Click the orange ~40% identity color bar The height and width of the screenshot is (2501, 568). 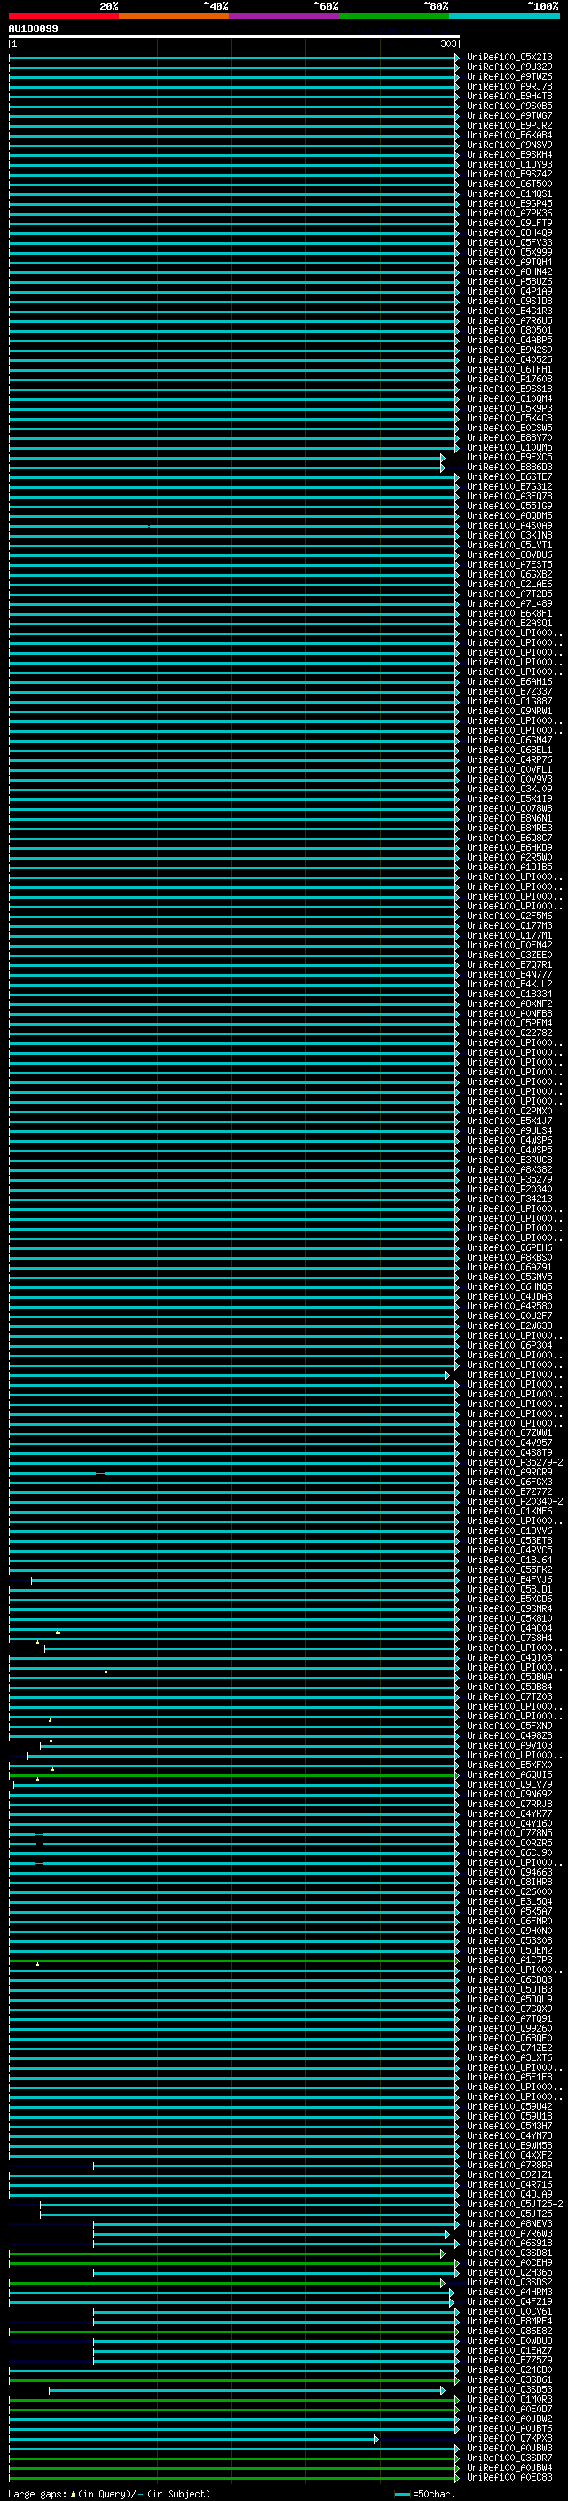point(174,16)
